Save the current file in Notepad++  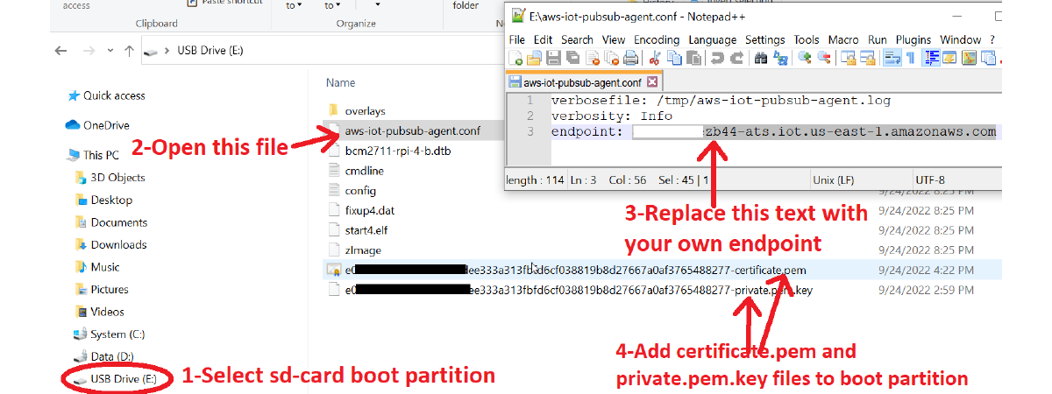(x=553, y=58)
